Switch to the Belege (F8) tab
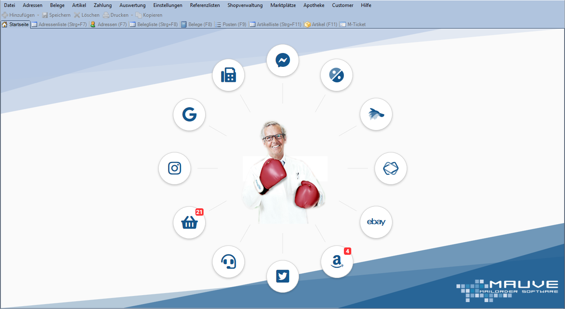This screenshot has height=309, width=565. click(197, 24)
